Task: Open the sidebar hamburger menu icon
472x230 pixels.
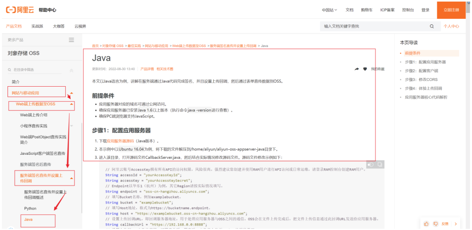Action: (71, 40)
